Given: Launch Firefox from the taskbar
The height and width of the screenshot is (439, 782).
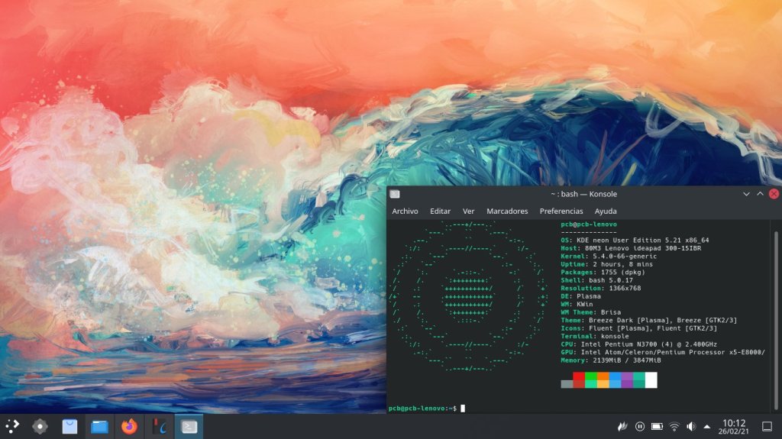Looking at the screenshot, I should [x=129, y=426].
